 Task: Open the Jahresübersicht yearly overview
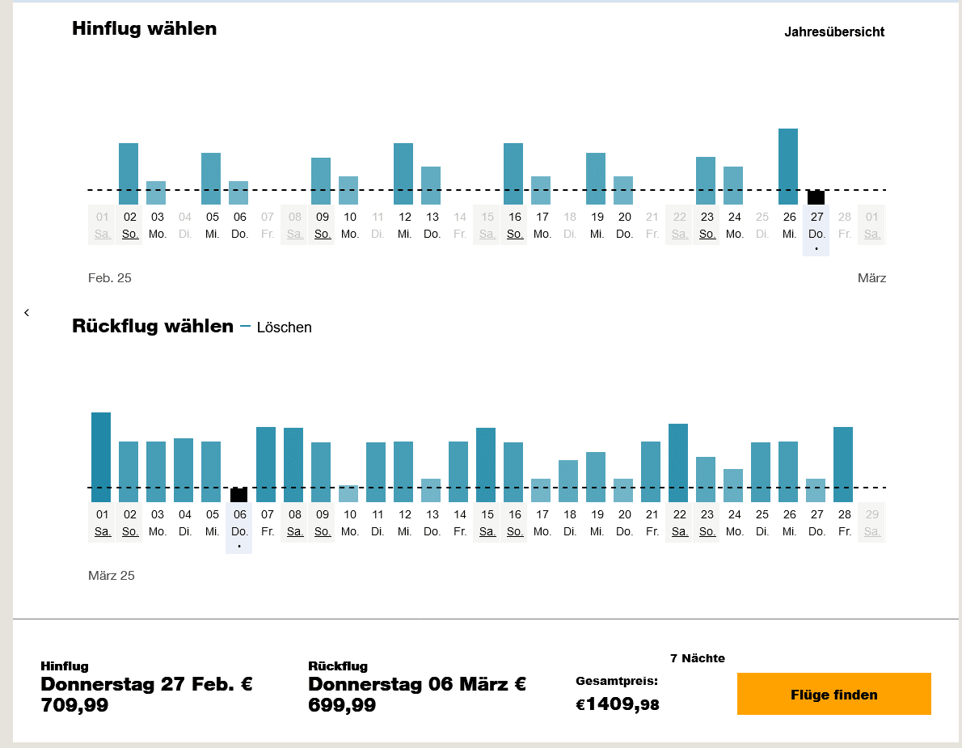833,32
